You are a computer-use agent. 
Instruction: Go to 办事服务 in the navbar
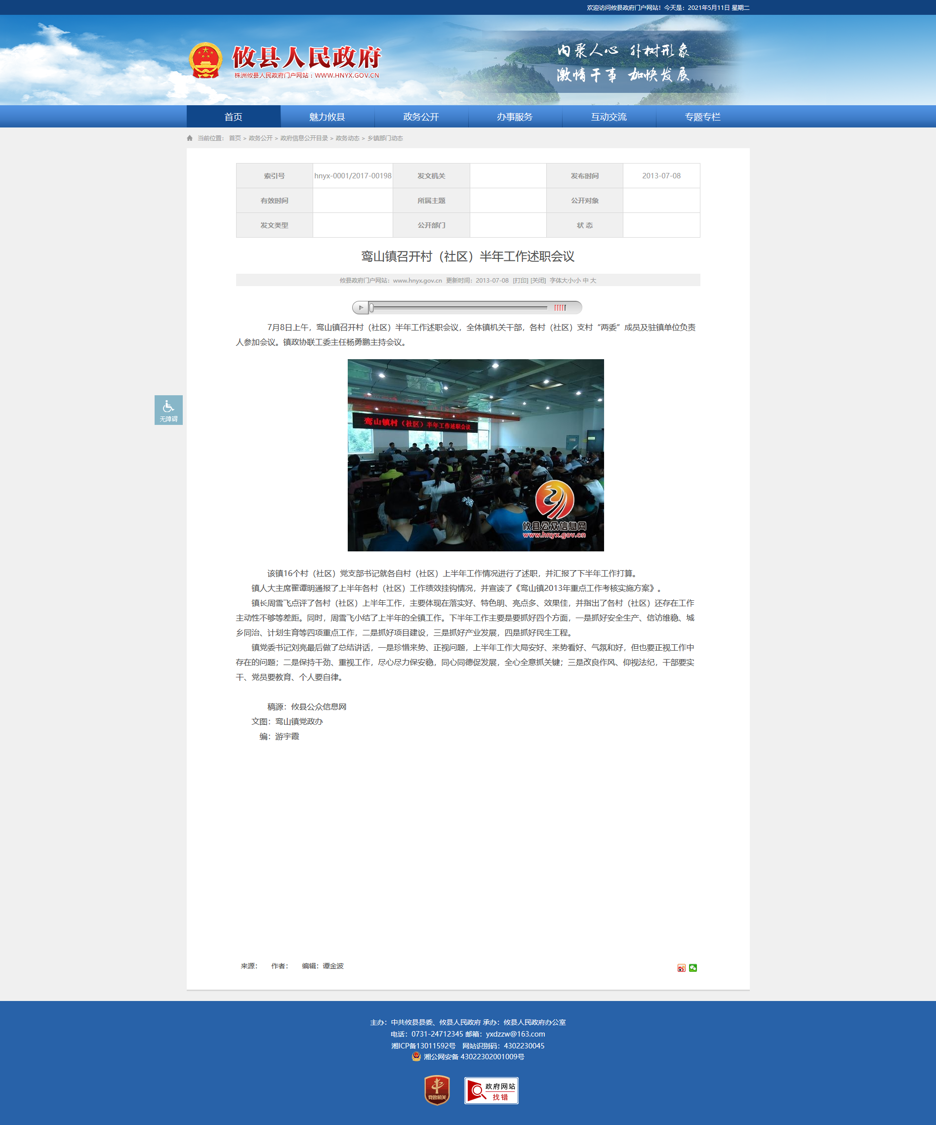[x=515, y=117]
